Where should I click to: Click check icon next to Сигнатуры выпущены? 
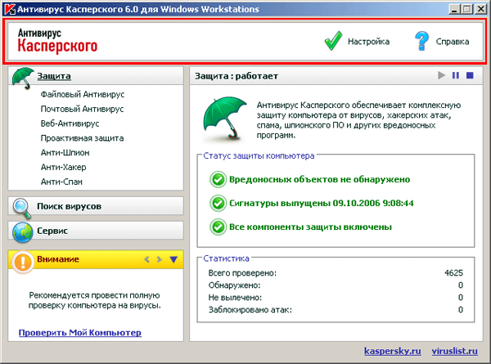(218, 204)
